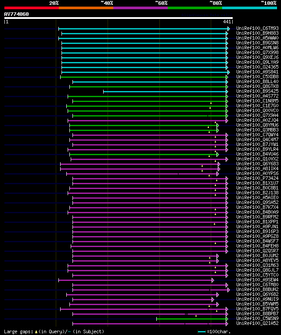Screen dimensions: 281x335
Task: Click the UniRef100_C6TM93 hit label
Action: tap(257, 28)
